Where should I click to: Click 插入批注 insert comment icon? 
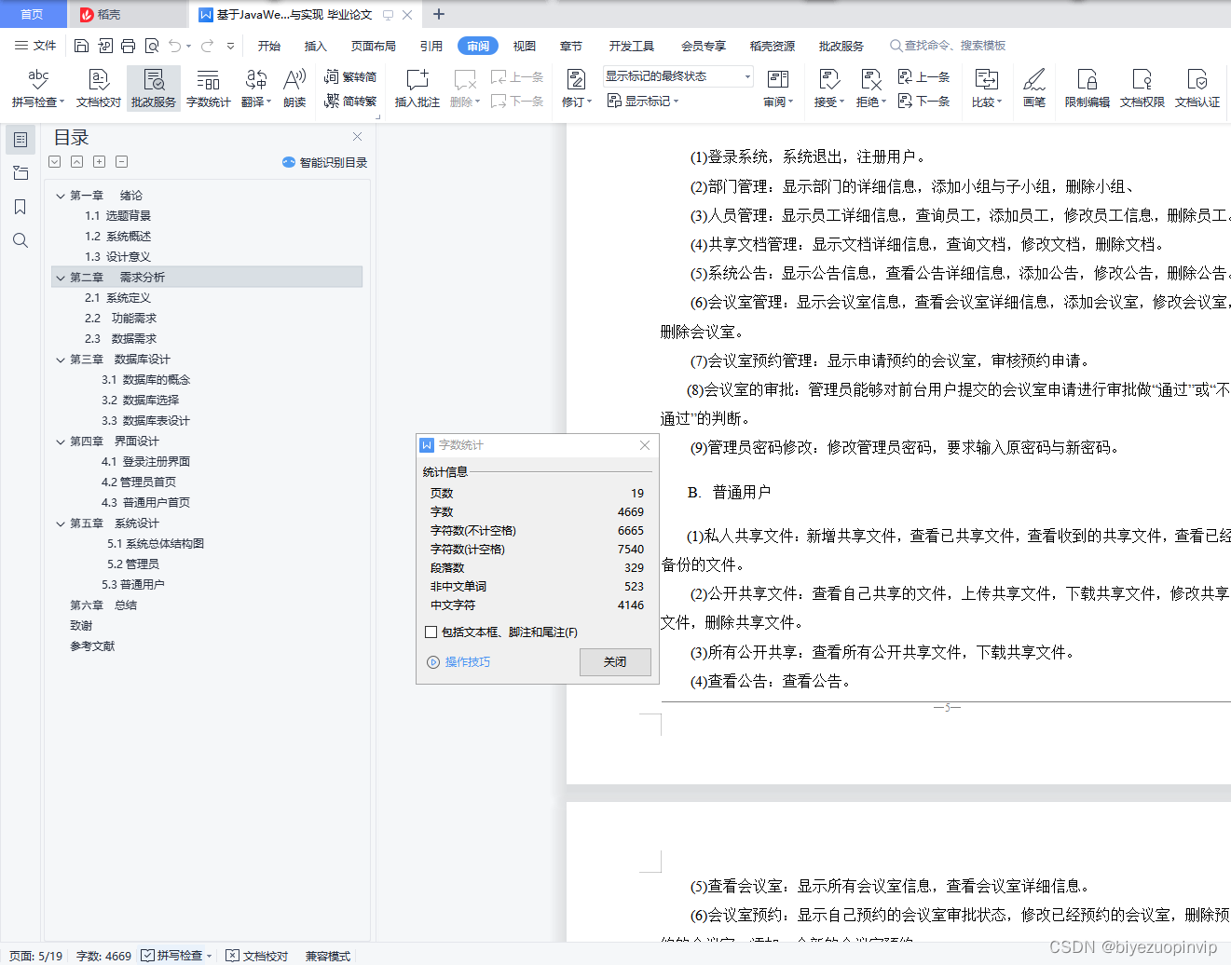click(417, 88)
